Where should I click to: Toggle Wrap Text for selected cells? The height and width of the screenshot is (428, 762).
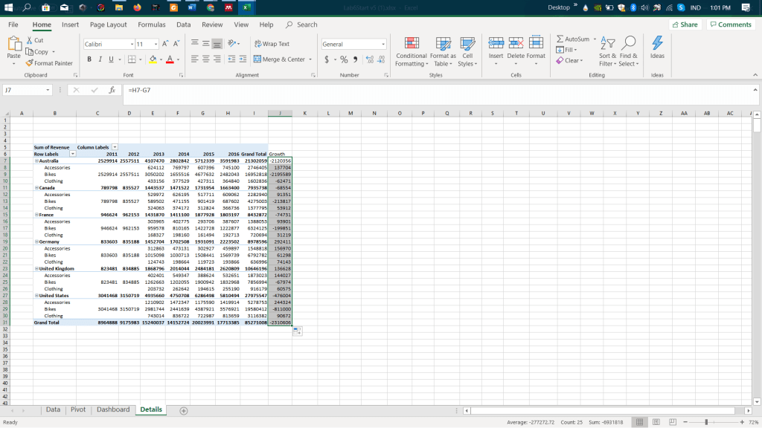coord(272,45)
